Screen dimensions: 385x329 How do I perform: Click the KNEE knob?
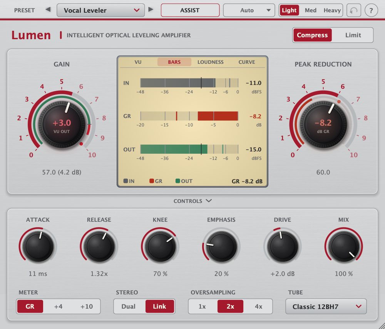(x=160, y=246)
